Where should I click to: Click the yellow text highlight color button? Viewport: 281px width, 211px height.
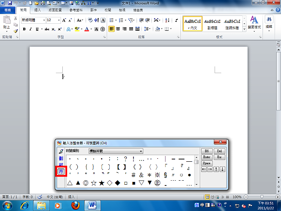click(x=77, y=29)
